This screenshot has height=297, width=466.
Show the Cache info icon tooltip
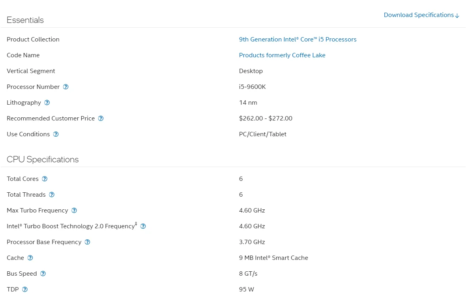point(30,258)
